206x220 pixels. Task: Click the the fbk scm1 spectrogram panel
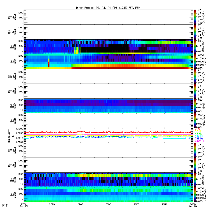(108, 194)
